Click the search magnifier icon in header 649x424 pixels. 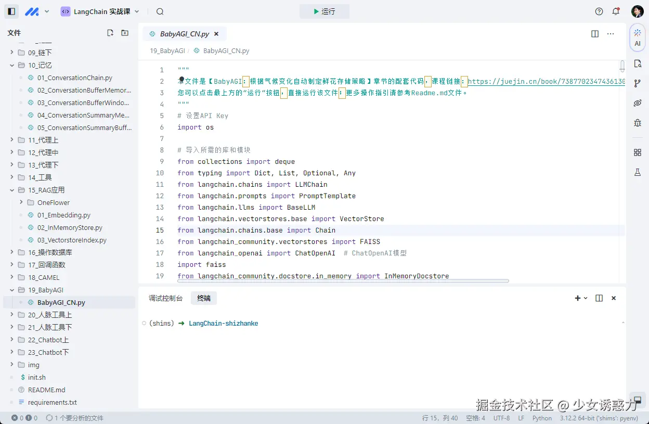(x=160, y=11)
